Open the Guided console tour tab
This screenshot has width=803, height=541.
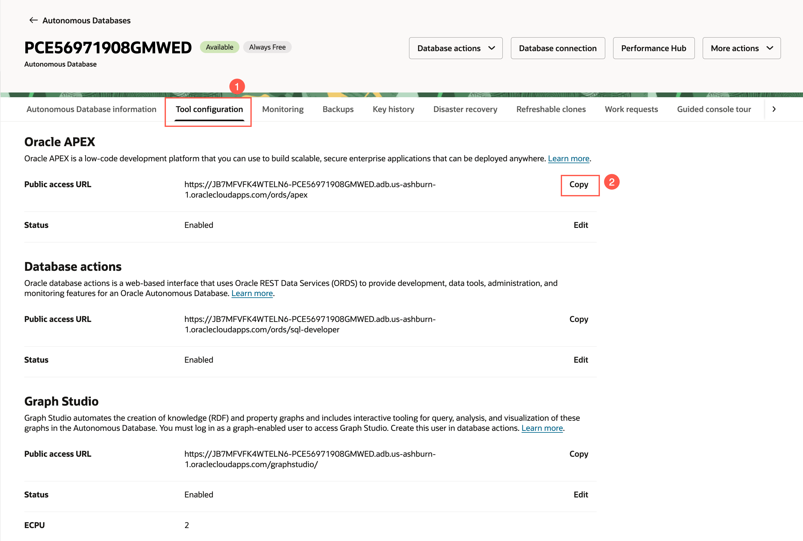(713, 110)
